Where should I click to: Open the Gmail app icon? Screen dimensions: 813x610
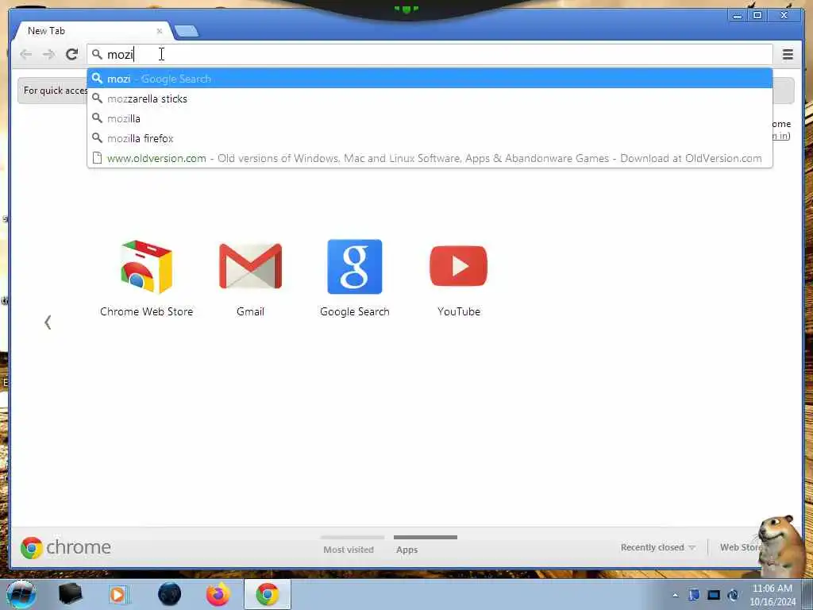point(250,279)
